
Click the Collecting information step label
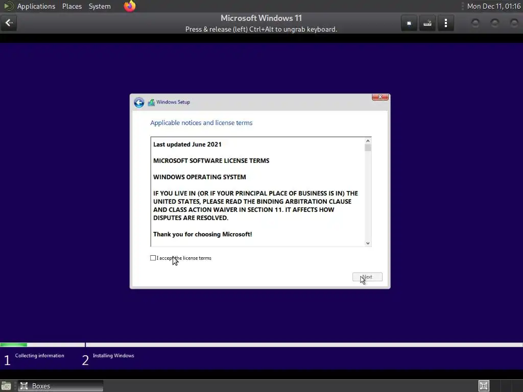(39, 356)
